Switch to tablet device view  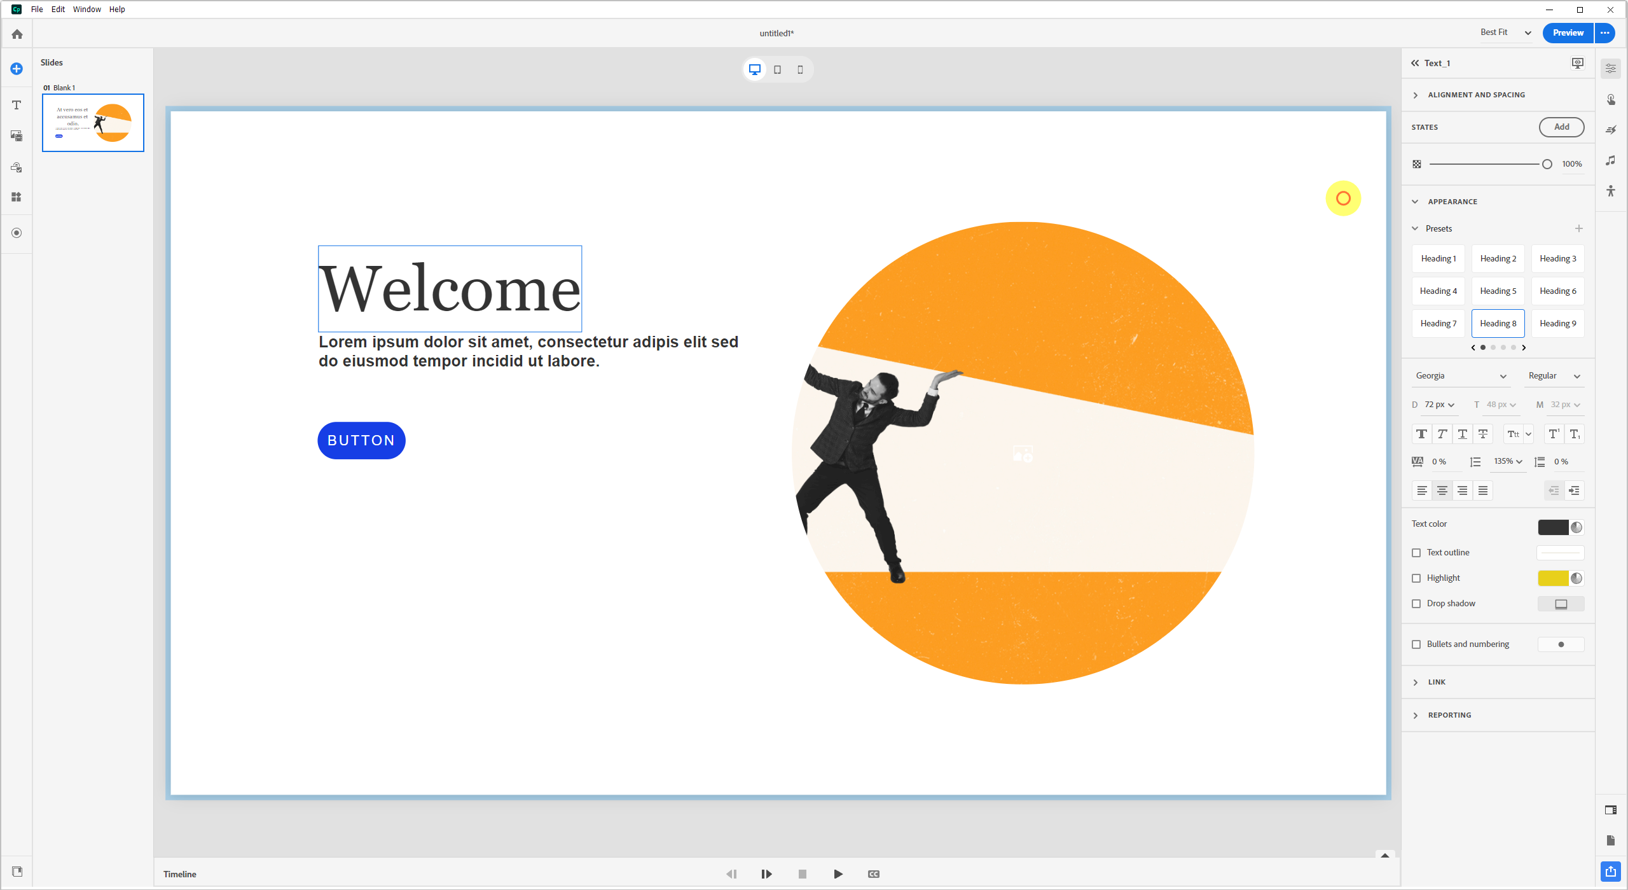(x=777, y=69)
